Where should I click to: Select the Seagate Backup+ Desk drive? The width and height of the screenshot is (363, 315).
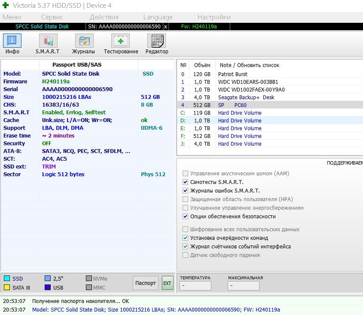click(x=270, y=97)
